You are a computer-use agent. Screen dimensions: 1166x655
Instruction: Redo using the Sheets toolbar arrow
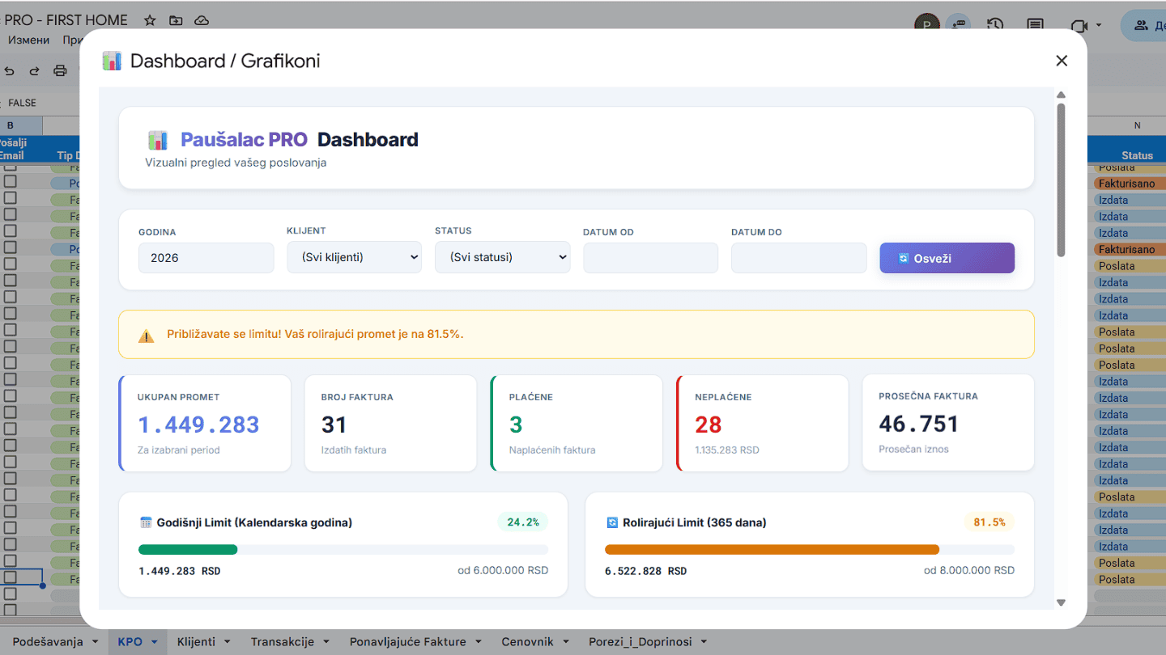[x=34, y=70]
